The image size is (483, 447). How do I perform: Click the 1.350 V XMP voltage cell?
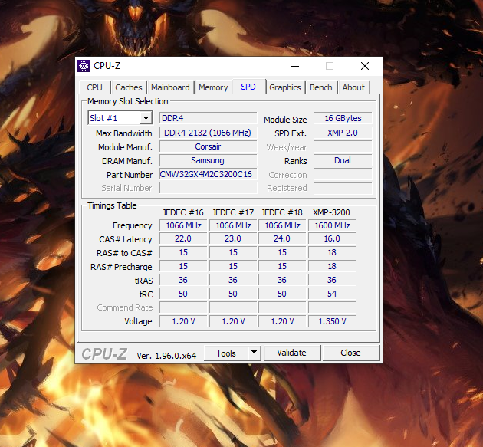(x=332, y=321)
